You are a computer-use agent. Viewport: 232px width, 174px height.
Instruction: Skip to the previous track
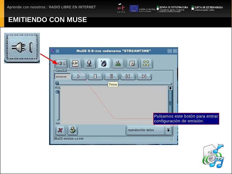[x=128, y=76]
